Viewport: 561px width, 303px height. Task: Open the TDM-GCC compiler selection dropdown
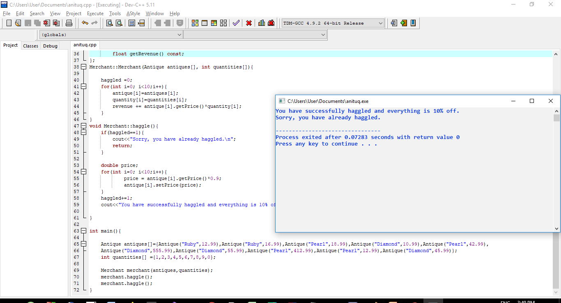(380, 23)
